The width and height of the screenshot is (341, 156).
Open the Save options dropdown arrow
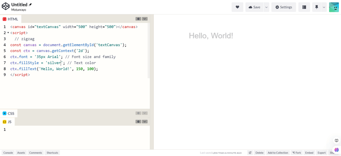(266, 7)
